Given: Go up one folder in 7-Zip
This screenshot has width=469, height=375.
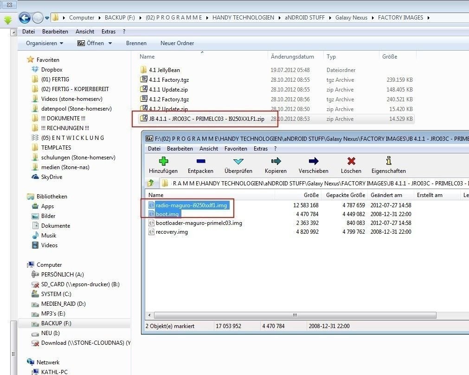Looking at the screenshot, I should [x=150, y=183].
